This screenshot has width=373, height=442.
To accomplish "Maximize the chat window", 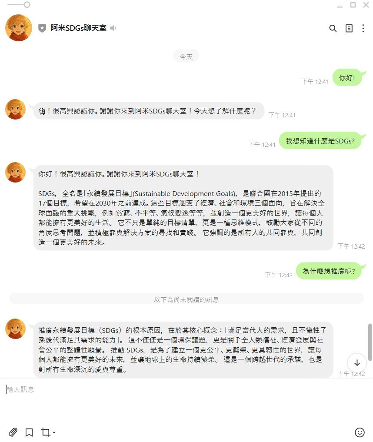I will 353,5.
